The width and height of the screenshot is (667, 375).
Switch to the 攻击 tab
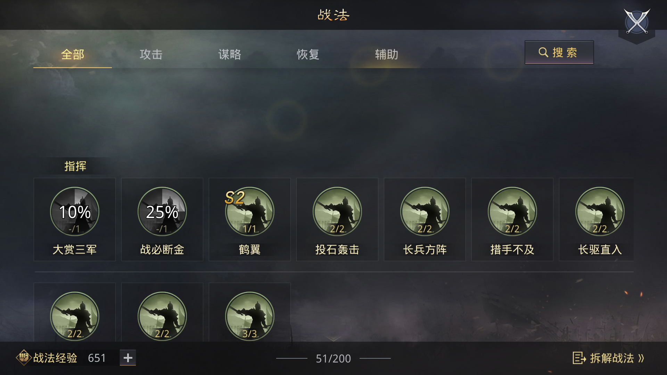pyautogui.click(x=151, y=55)
